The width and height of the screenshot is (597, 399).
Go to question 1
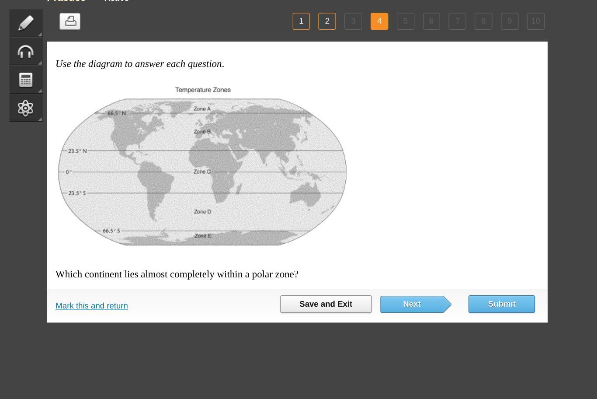pos(301,21)
